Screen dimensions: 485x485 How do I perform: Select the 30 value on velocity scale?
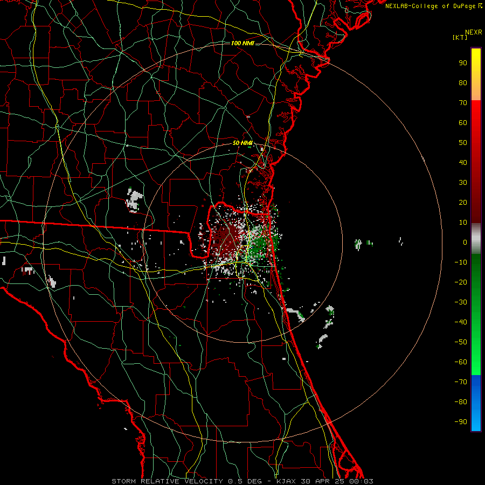point(463,183)
